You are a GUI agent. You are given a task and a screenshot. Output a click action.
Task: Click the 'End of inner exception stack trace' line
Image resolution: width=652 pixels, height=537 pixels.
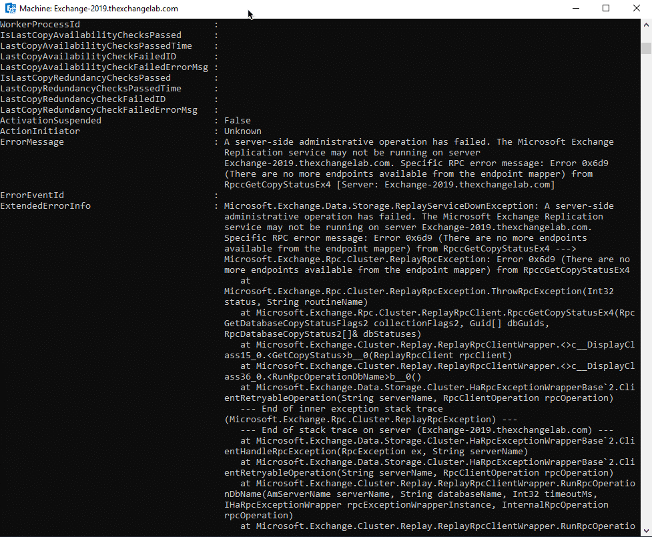pos(342,409)
